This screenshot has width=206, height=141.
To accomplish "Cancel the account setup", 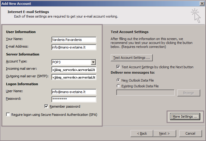I will pos(190,133).
